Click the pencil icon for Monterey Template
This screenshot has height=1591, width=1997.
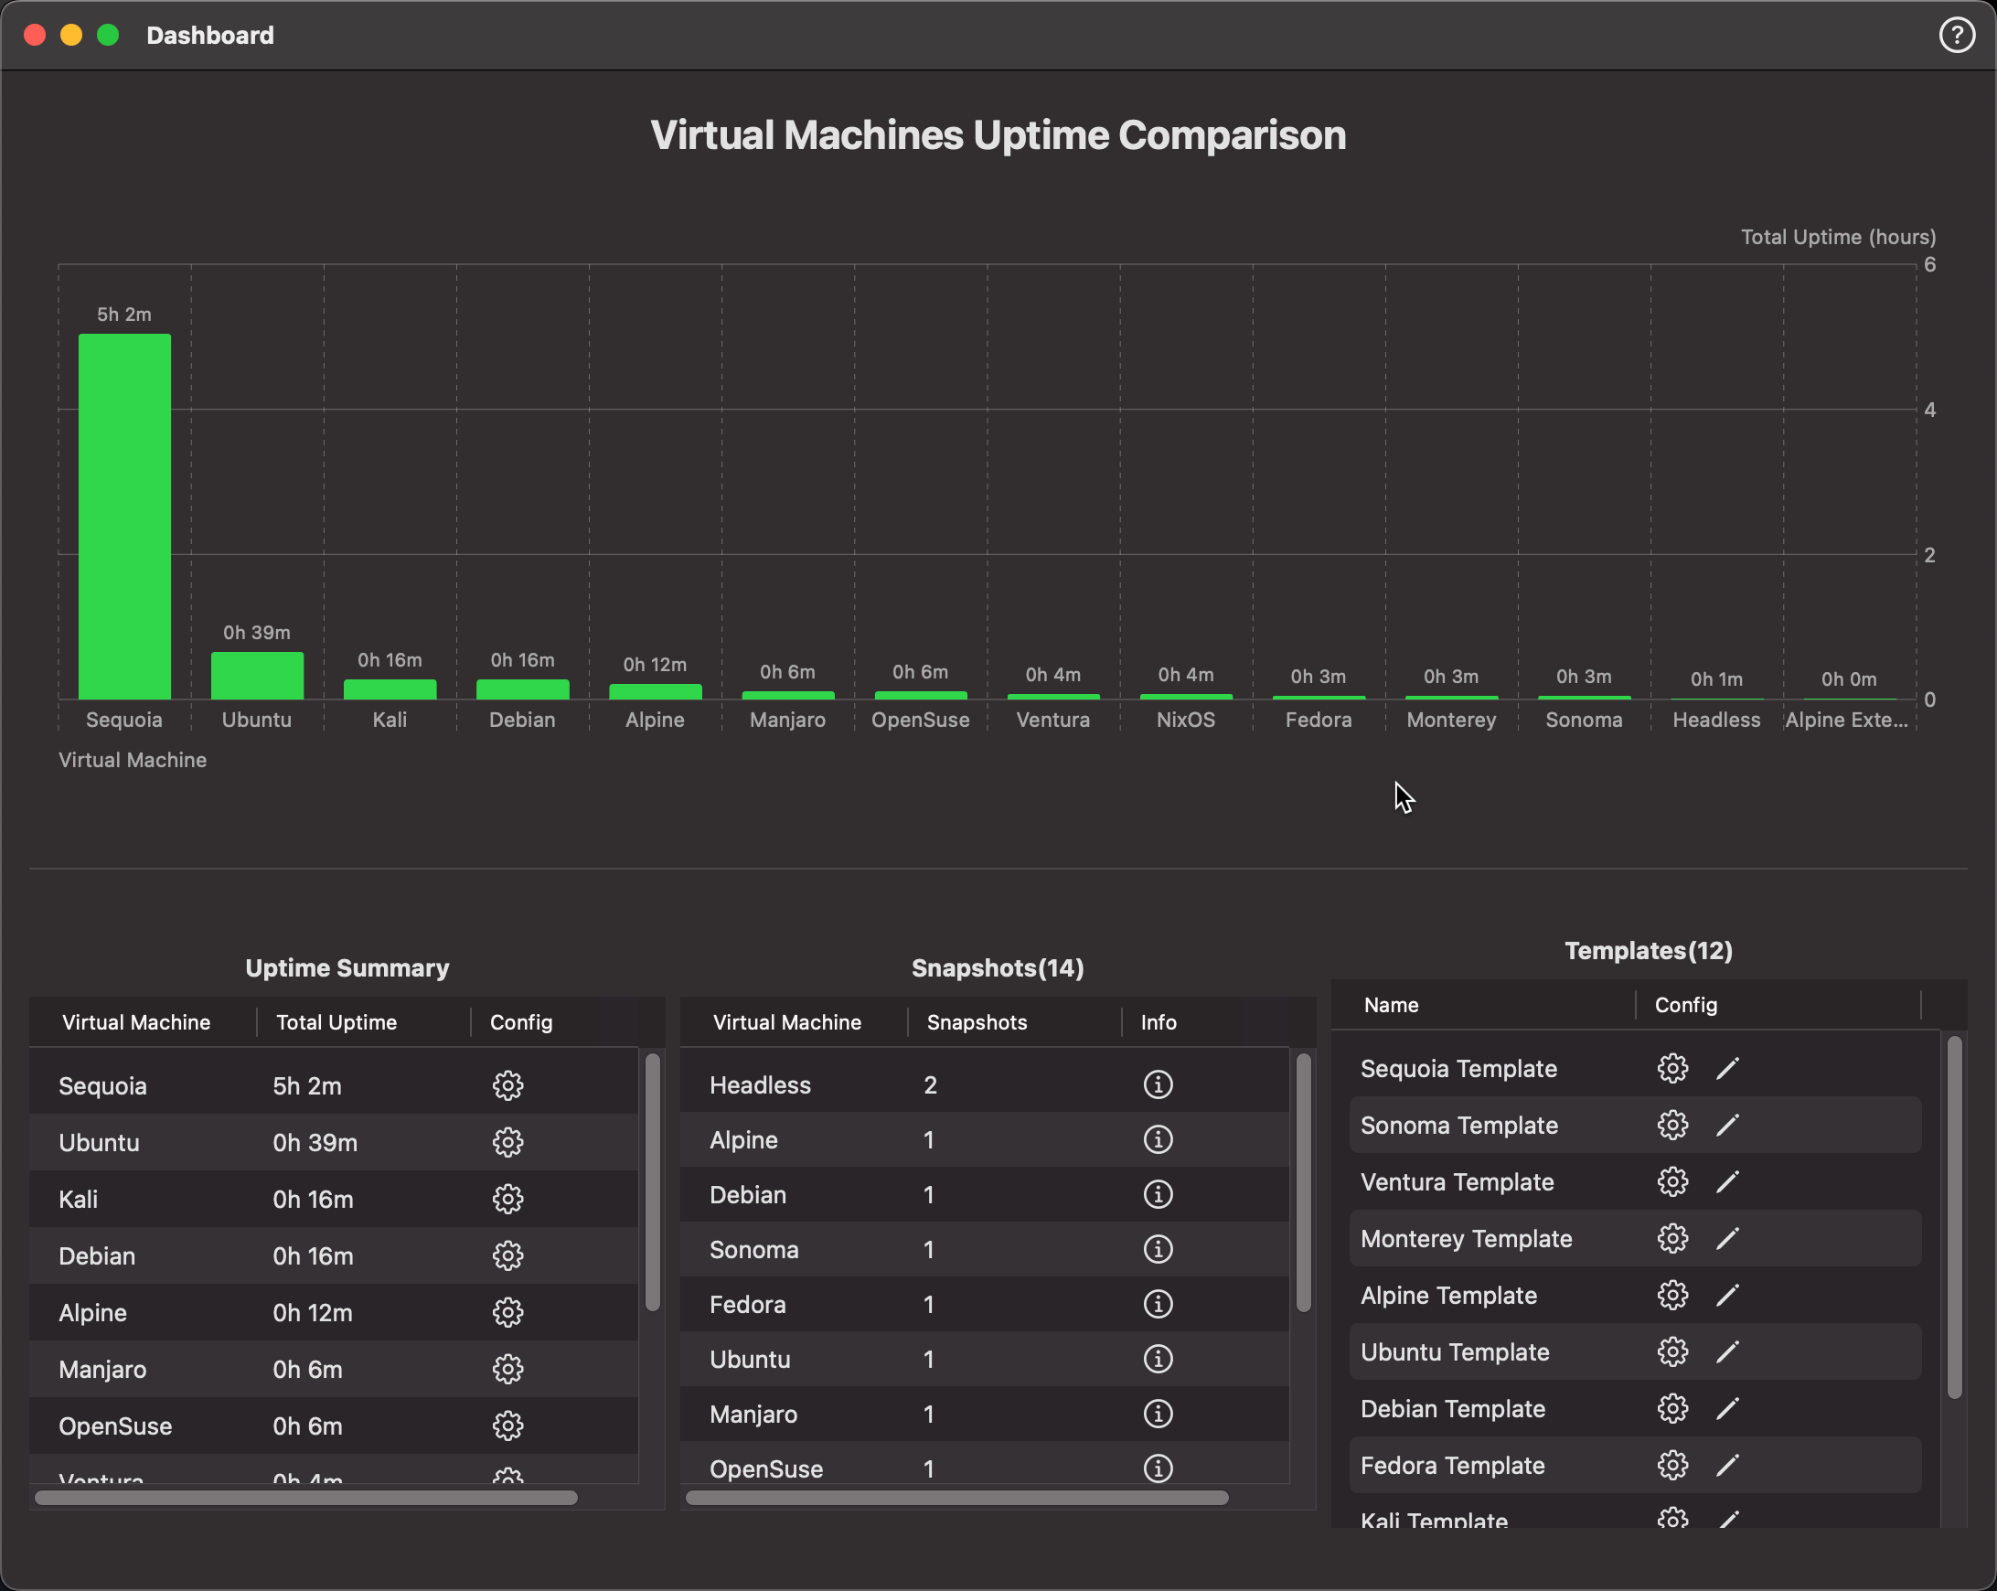(x=1727, y=1239)
